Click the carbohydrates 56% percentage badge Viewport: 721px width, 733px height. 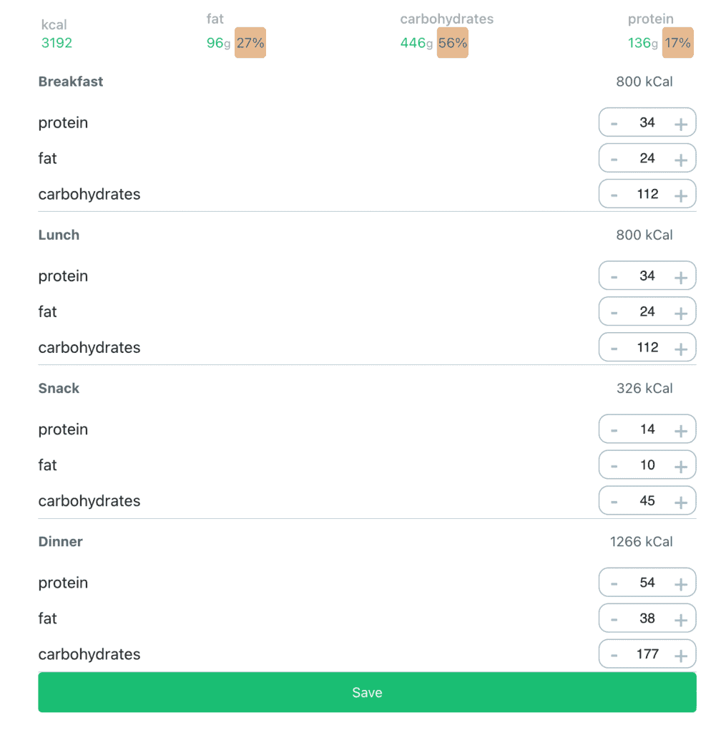(453, 42)
